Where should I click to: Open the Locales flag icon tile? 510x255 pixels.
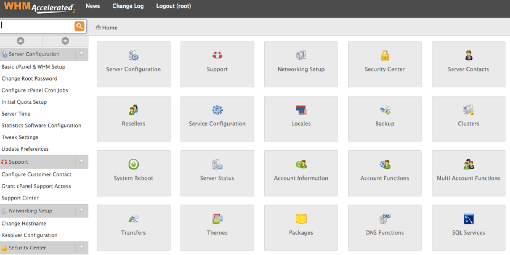(301, 119)
